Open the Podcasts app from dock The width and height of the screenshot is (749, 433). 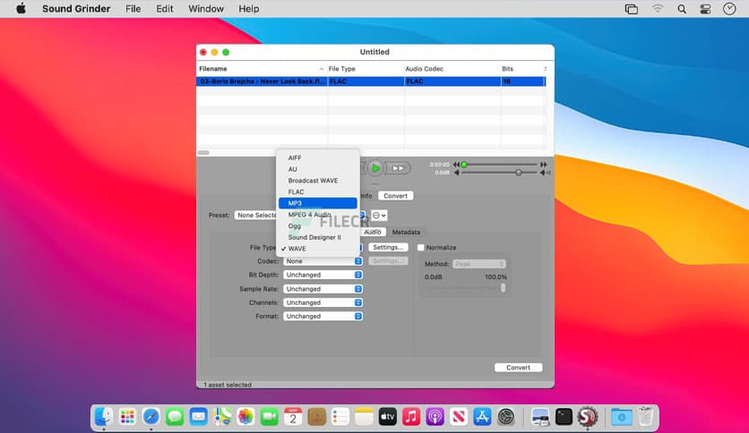[435, 416]
